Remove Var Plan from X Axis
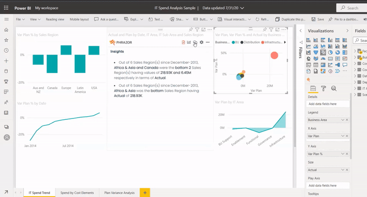This screenshot has width=367, height=197. (x=347, y=136)
